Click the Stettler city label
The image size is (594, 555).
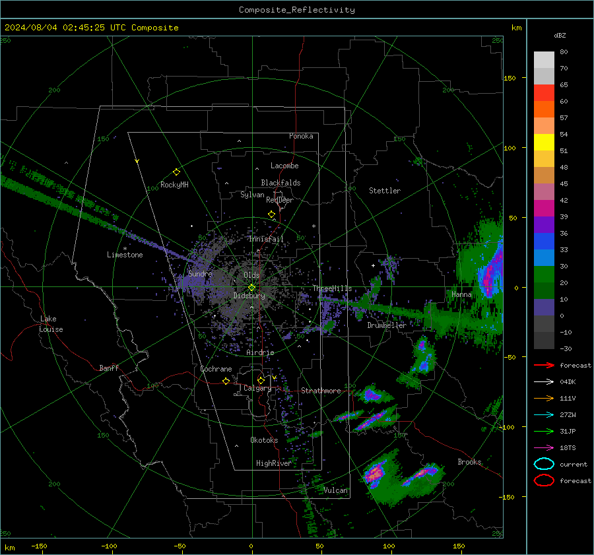point(385,191)
